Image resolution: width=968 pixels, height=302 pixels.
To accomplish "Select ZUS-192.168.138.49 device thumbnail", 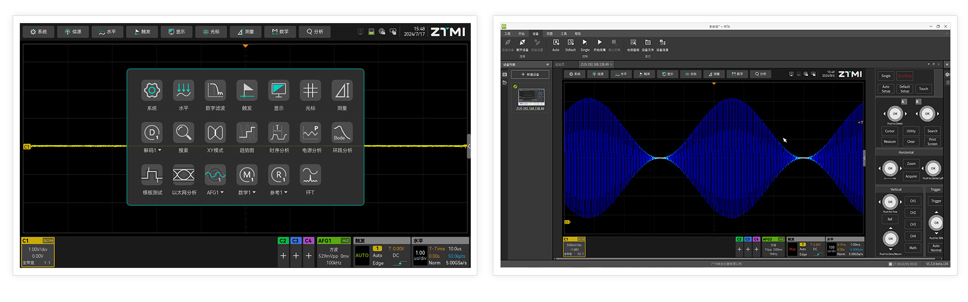I will (530, 97).
